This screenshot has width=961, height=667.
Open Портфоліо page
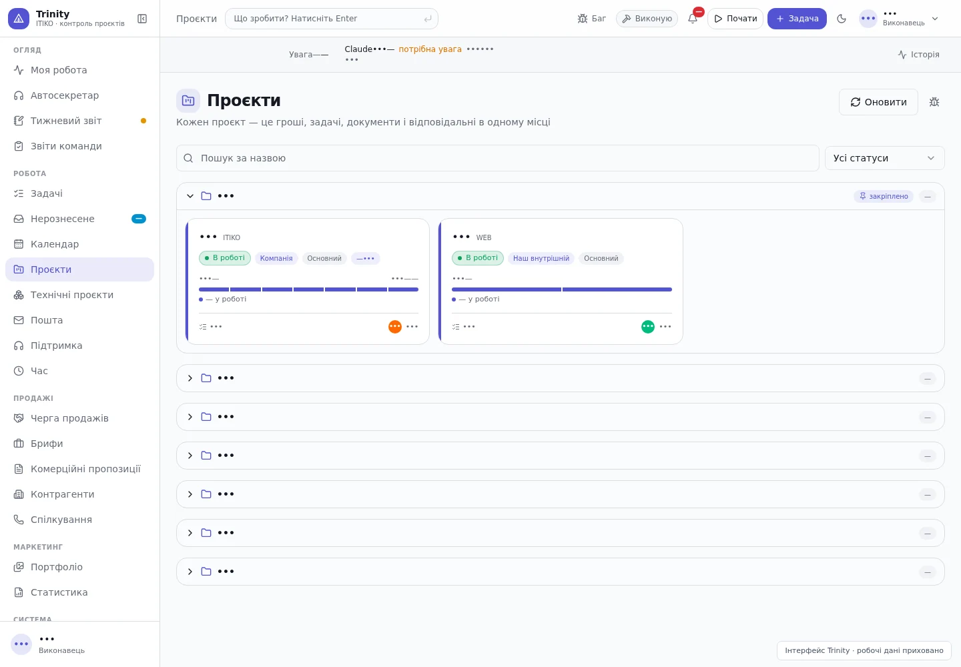tap(79, 567)
